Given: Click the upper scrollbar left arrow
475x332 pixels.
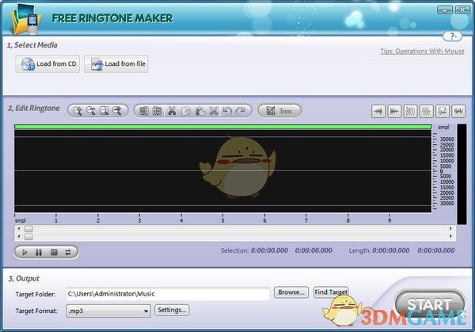Looking at the screenshot, I should tap(19, 229).
